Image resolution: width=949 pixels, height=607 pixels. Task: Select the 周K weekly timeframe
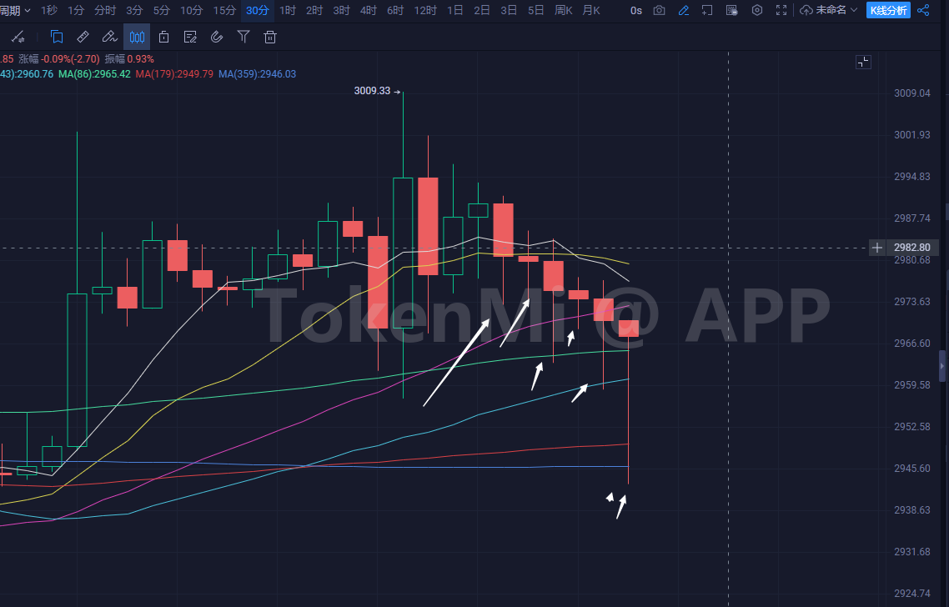tap(564, 10)
